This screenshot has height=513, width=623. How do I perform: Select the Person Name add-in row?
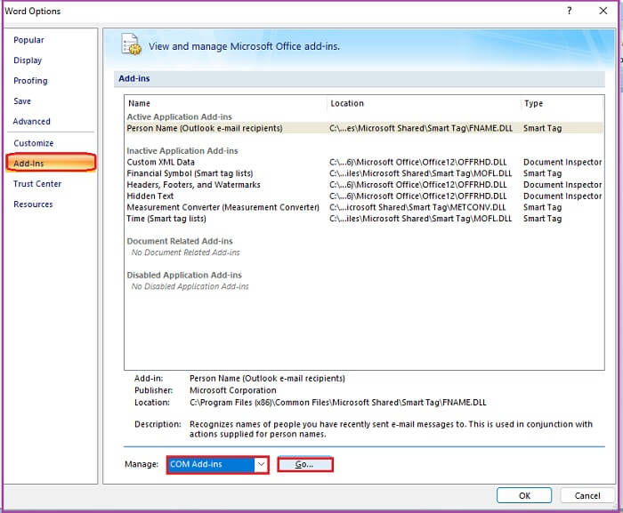pyautogui.click(x=364, y=128)
